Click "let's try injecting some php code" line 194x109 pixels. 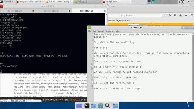(x=118, y=61)
